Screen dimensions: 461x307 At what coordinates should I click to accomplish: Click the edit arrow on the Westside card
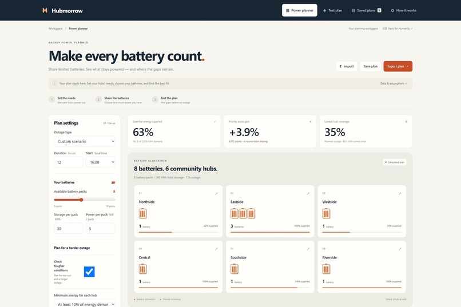400,194
